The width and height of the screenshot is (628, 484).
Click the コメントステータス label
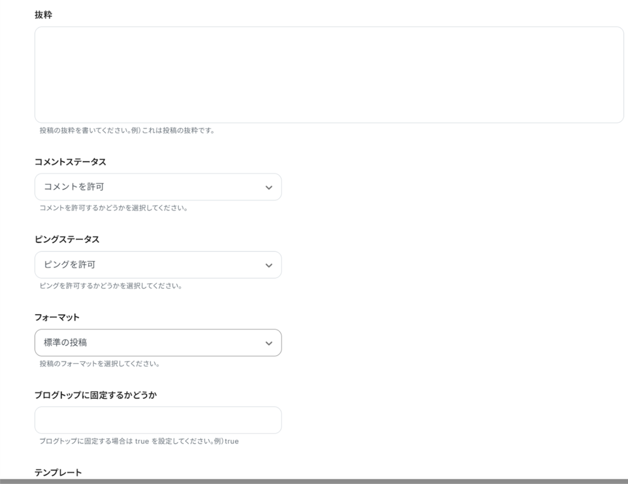coord(70,162)
